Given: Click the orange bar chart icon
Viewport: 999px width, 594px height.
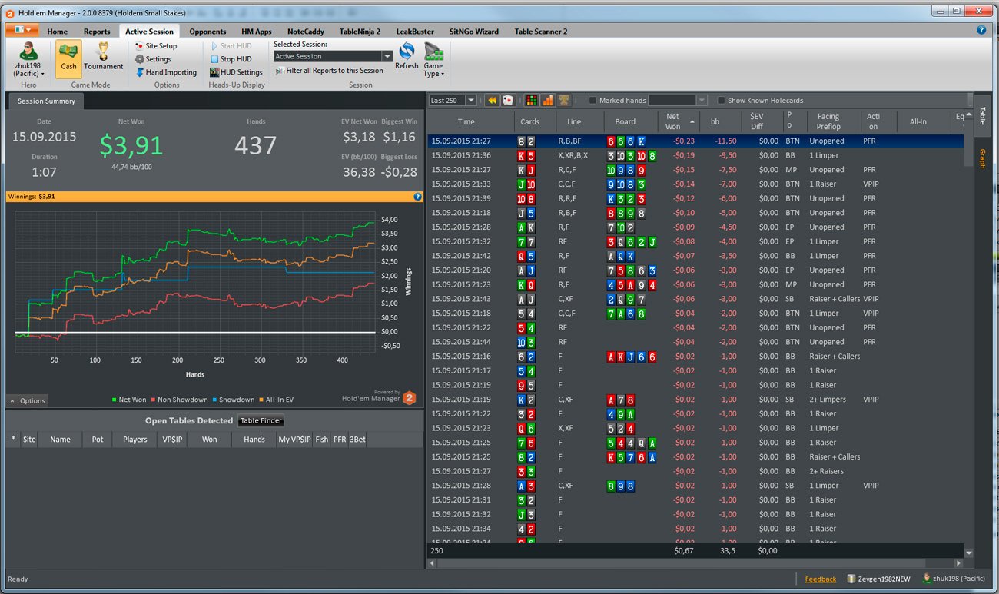Looking at the screenshot, I should tap(548, 101).
